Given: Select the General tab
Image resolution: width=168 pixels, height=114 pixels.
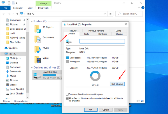Looking at the screenshot, I should (x=71, y=34).
